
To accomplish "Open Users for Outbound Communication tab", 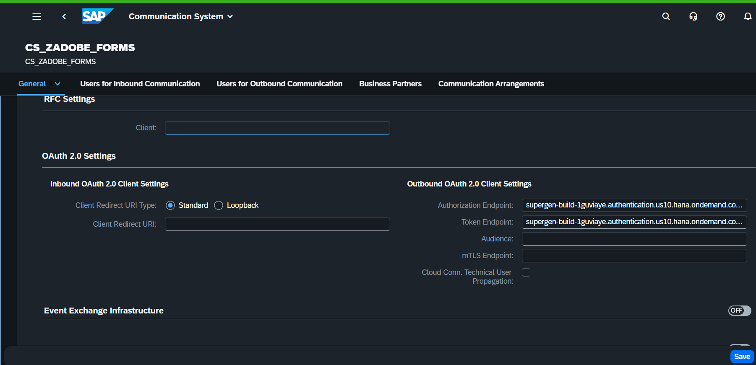I will [x=279, y=84].
